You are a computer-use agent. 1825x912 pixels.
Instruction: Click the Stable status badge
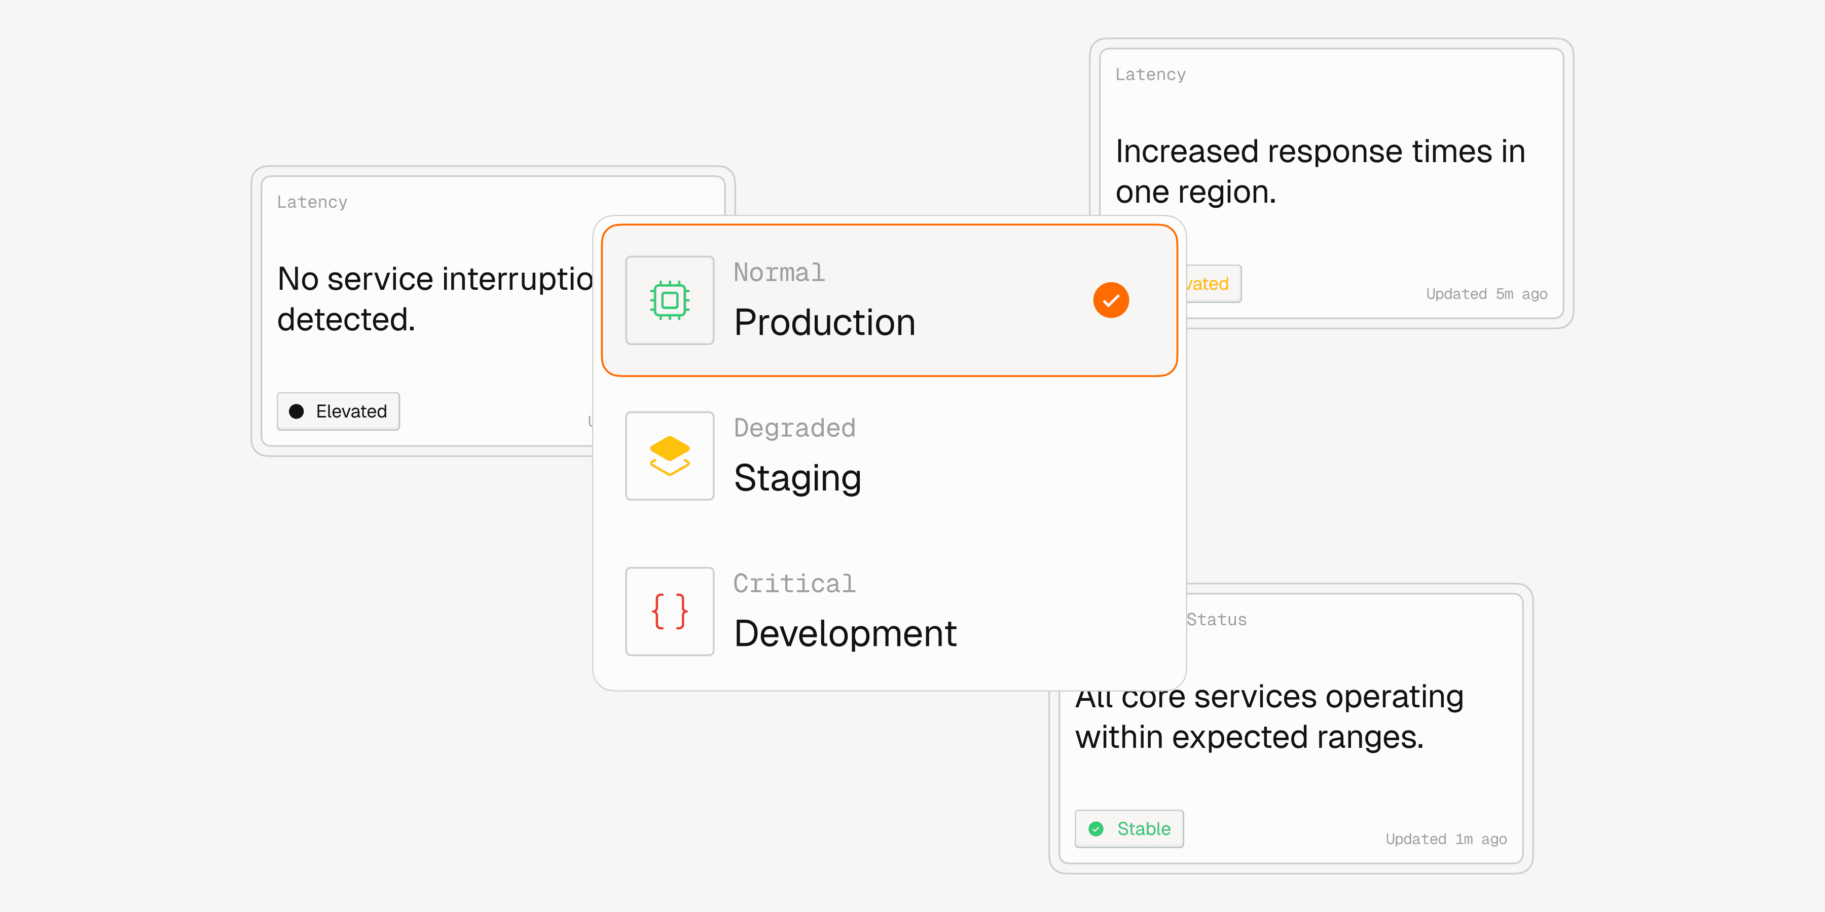coord(1128,828)
